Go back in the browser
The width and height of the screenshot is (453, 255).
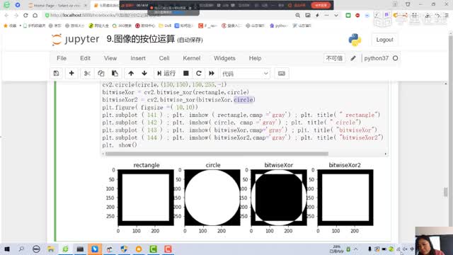(6, 16)
